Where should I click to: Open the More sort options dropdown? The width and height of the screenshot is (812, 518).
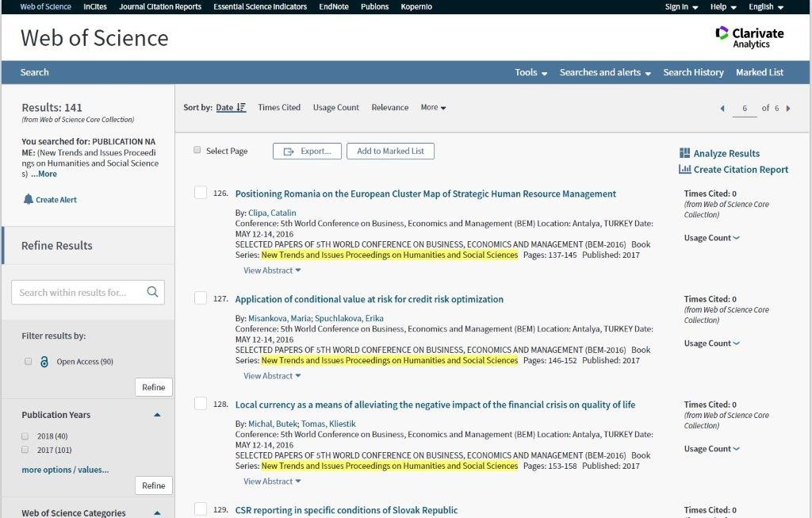433,107
